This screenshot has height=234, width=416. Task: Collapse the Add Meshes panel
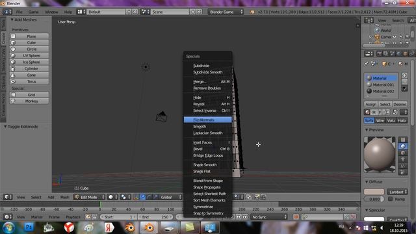(x=12, y=19)
